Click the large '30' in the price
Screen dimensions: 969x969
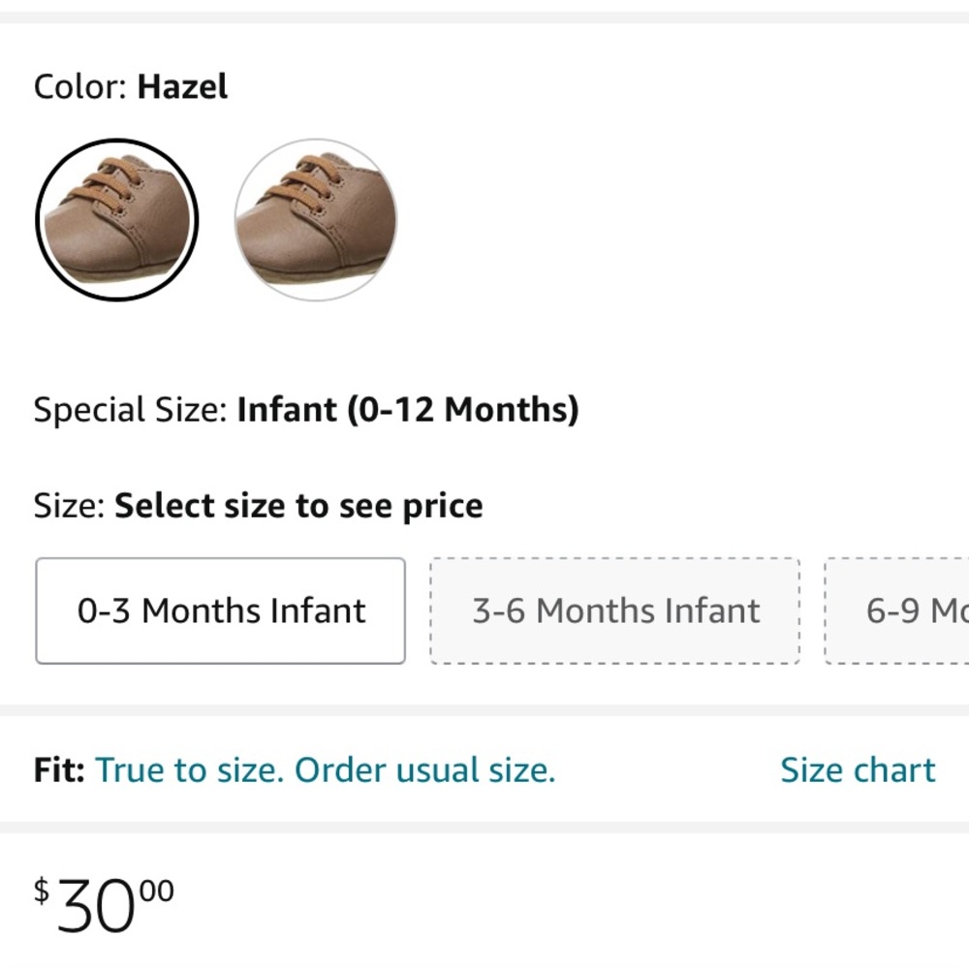click(95, 909)
